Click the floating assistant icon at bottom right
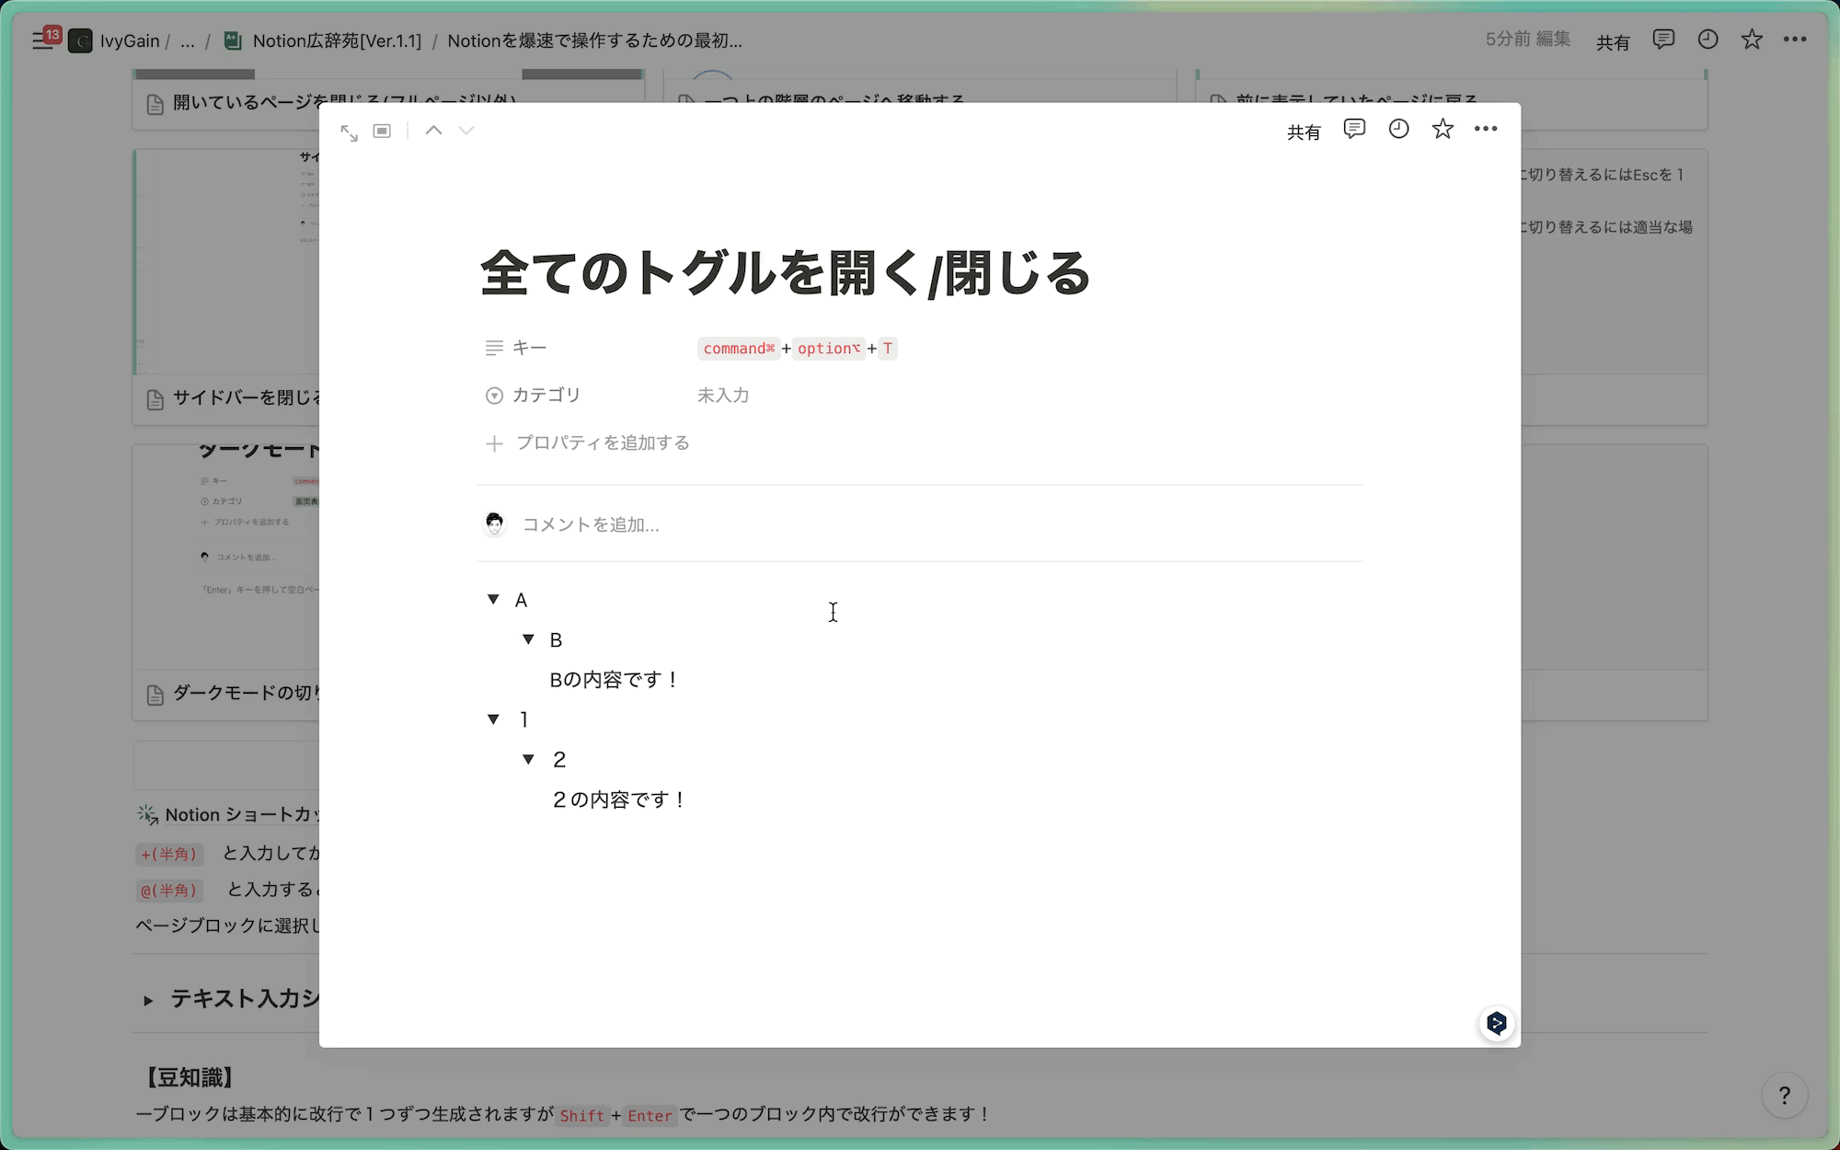This screenshot has height=1150, width=1840. (x=1496, y=1023)
